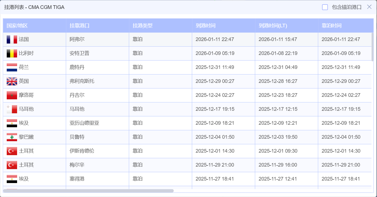Click the 到港时间(LT) column header

273,26
